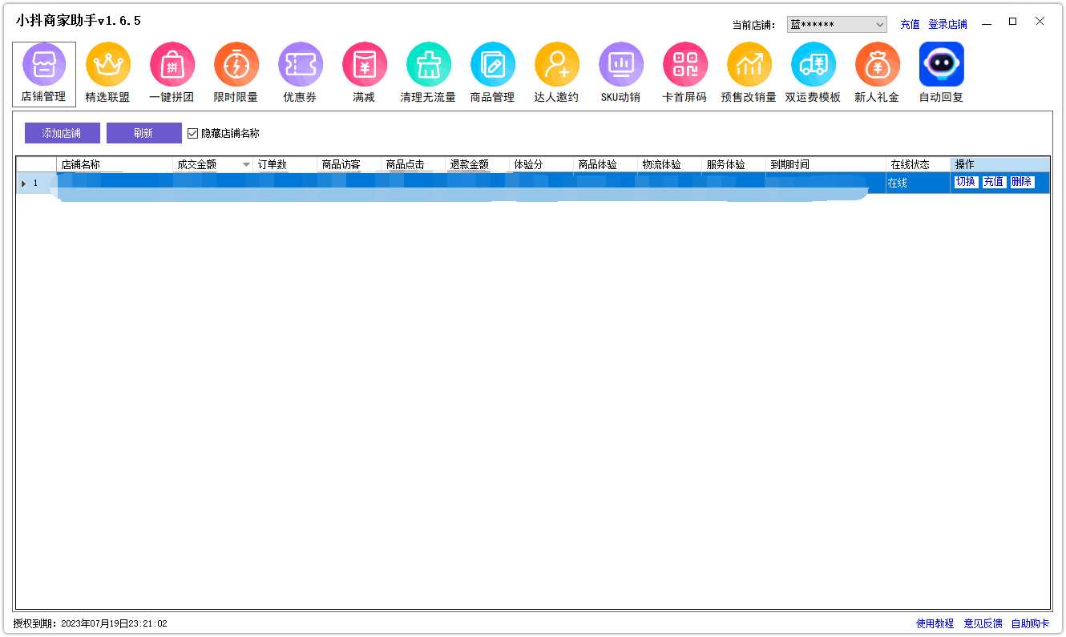The width and height of the screenshot is (1066, 637).
Task: Open the 达人邀约 invite person icon
Action: tap(557, 65)
